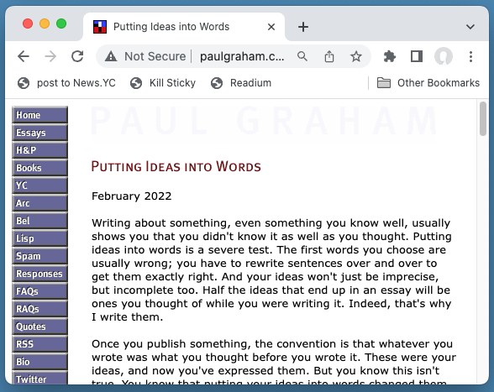The height and width of the screenshot is (392, 494).
Task: Open the H&P sidebar link
Action: pos(40,150)
